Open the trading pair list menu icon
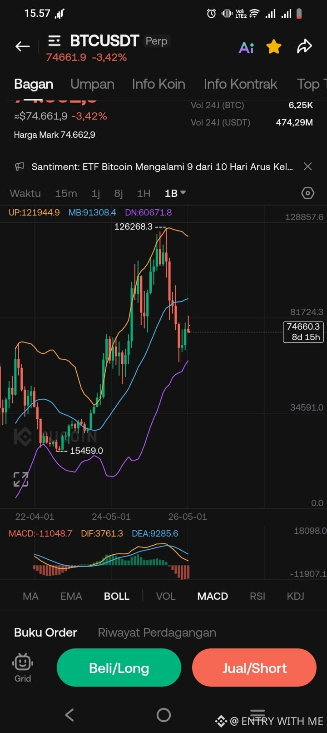Viewport: 327px width, 733px height. (x=54, y=41)
